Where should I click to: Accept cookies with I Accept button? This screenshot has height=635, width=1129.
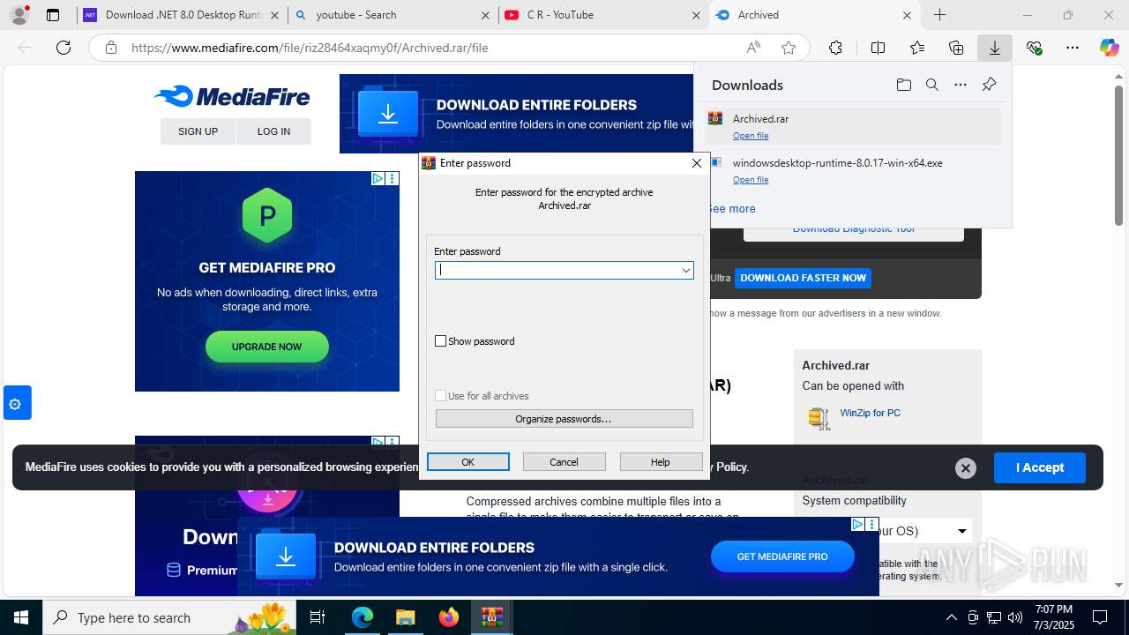pos(1040,467)
